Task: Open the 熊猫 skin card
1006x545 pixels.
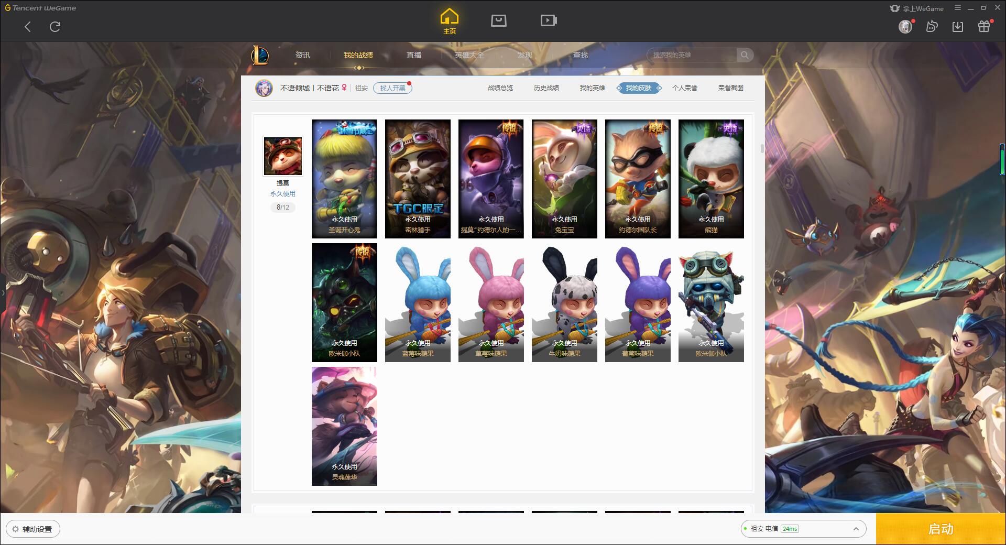Action: [x=711, y=179]
